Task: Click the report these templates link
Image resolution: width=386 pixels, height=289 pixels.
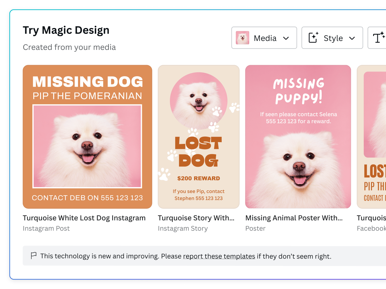Action: coord(219,256)
